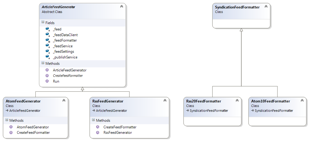Screen dimensions: 309x141
Task: Click the _publishService field icon
Action: 47,57
